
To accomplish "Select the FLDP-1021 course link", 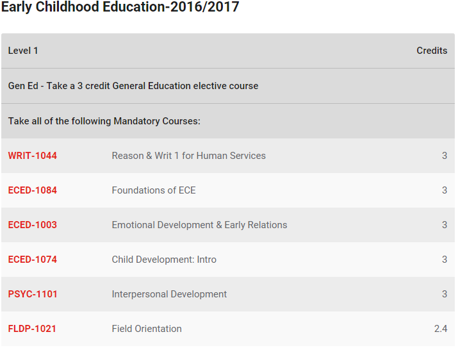I will [x=32, y=329].
